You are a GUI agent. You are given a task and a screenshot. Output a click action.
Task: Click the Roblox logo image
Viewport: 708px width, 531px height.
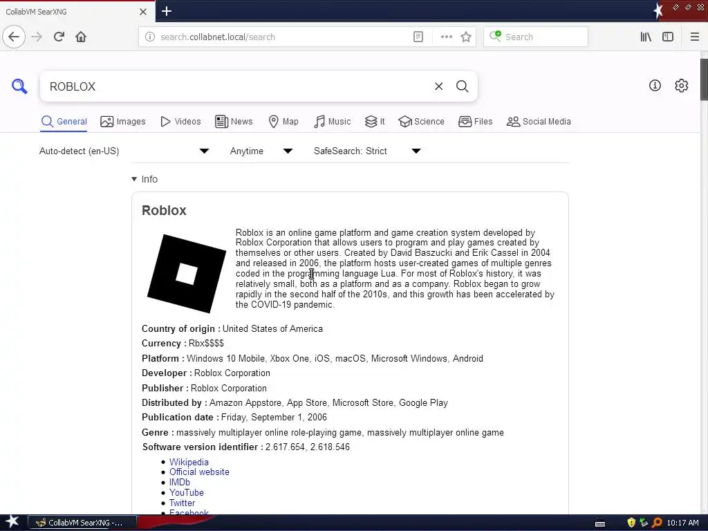[x=187, y=274]
